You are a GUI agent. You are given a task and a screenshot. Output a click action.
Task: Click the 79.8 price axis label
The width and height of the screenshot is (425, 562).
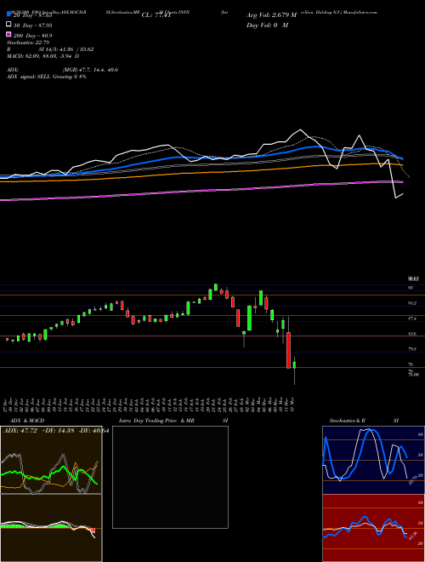[x=412, y=349]
